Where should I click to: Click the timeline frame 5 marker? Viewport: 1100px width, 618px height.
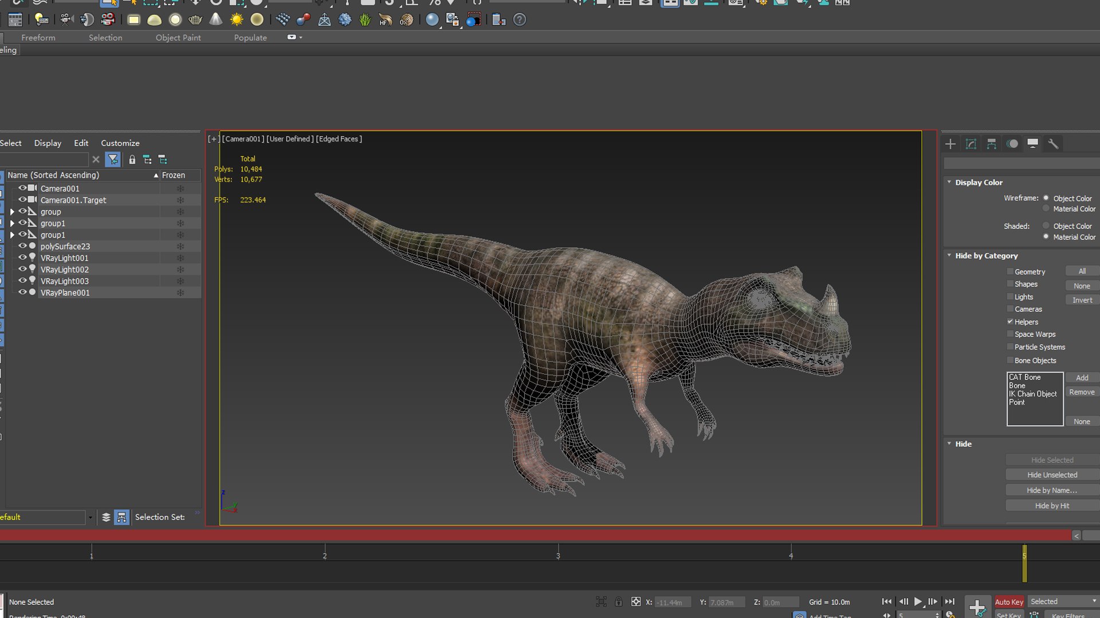(1024, 564)
